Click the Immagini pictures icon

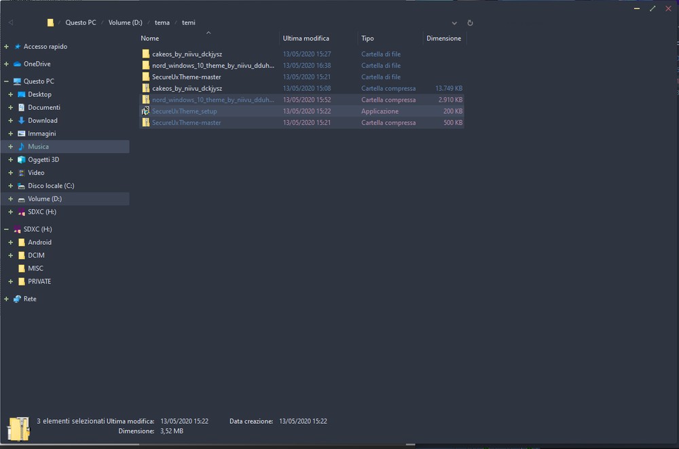click(21, 134)
